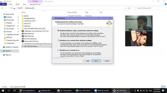Select Checkout as-is, commit as-is radio button
This screenshot has height=93, width=167.
click(58, 50)
